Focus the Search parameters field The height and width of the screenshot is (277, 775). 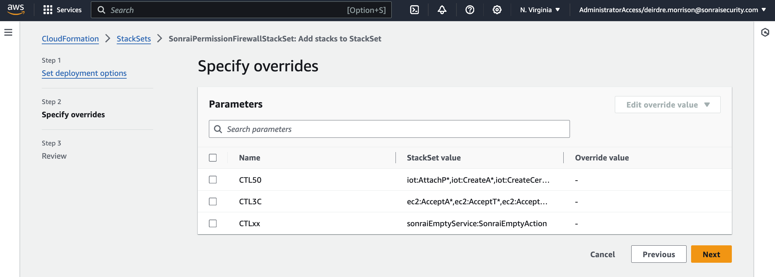click(x=389, y=129)
